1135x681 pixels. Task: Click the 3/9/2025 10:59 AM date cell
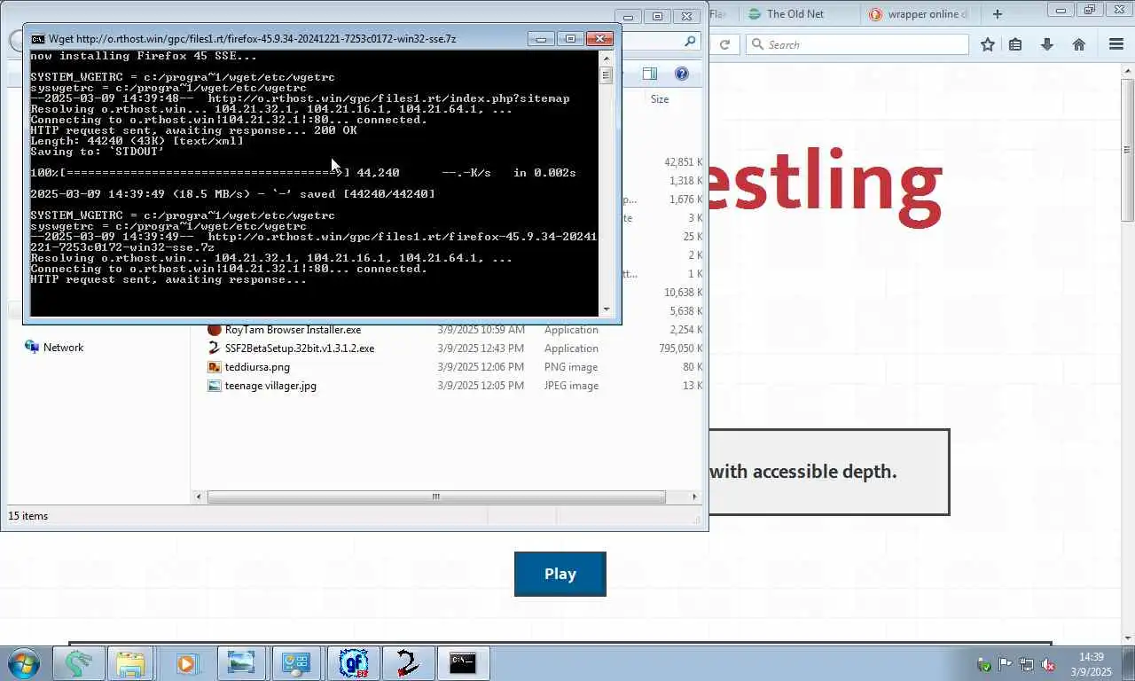coord(481,330)
